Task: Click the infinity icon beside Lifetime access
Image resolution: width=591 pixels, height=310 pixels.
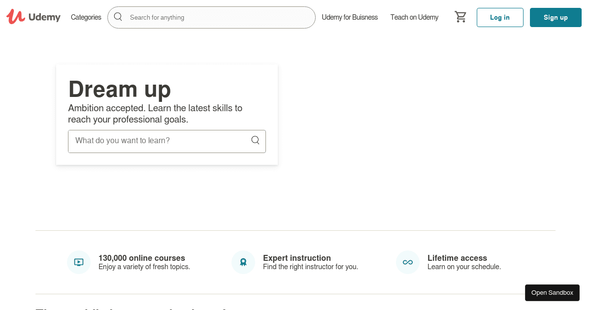Action: click(407, 262)
